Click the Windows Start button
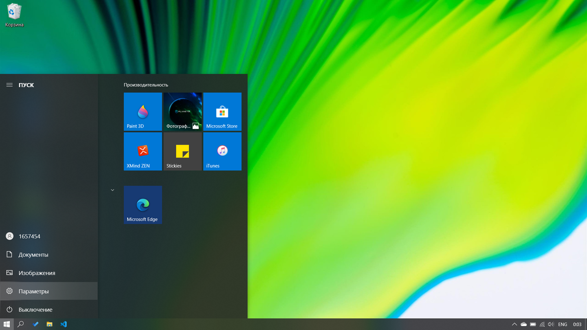This screenshot has width=587, height=330. tap(7, 324)
